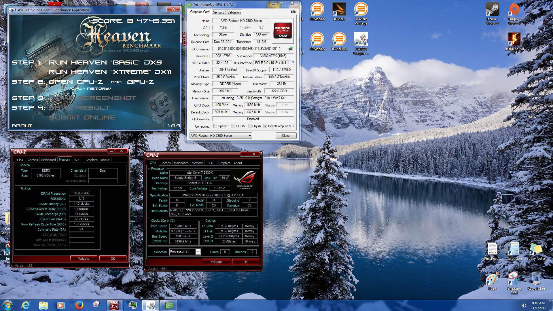
Task: Click the GPU-Z screenshot camera icon
Action: click(293, 12)
